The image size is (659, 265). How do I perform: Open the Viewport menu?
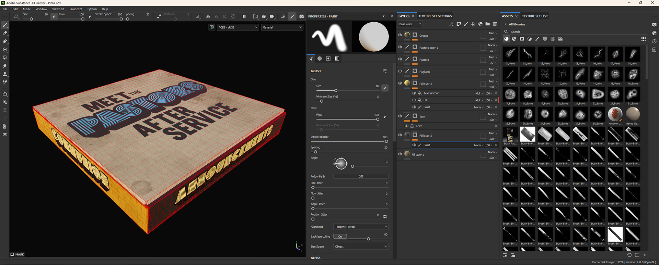(x=58, y=9)
